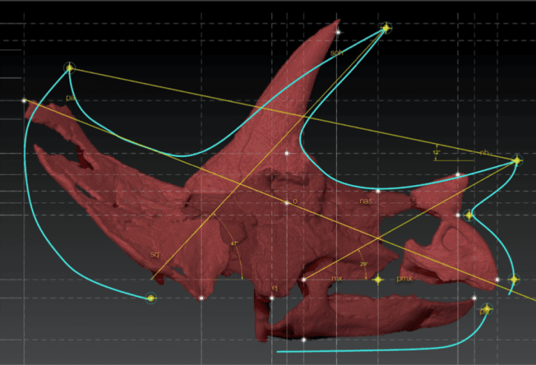Click the white point next to the 'ej' label

click(272, 298)
